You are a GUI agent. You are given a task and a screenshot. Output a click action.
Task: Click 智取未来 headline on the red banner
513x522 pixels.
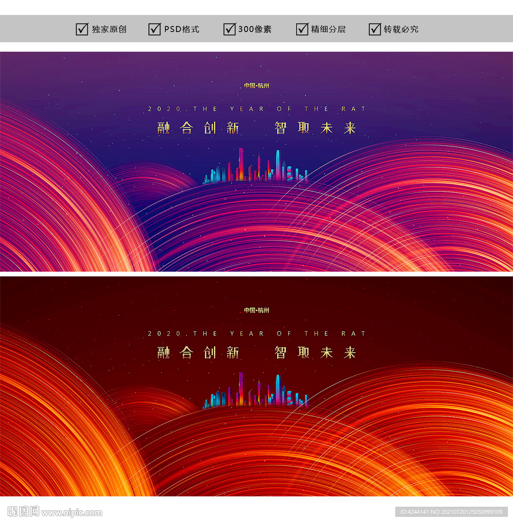click(316, 353)
